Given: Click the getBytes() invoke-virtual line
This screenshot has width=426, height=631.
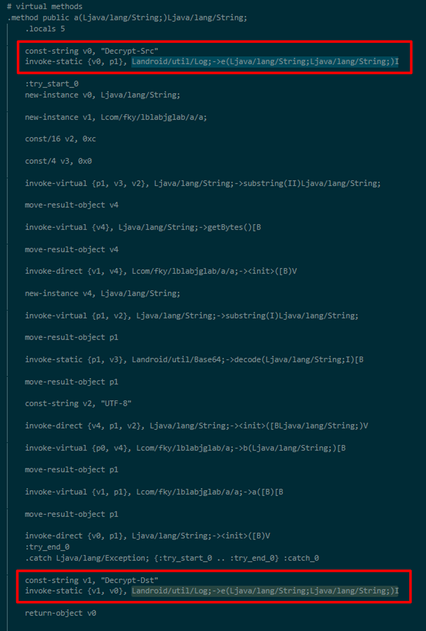Looking at the screenshot, I should coord(143,227).
